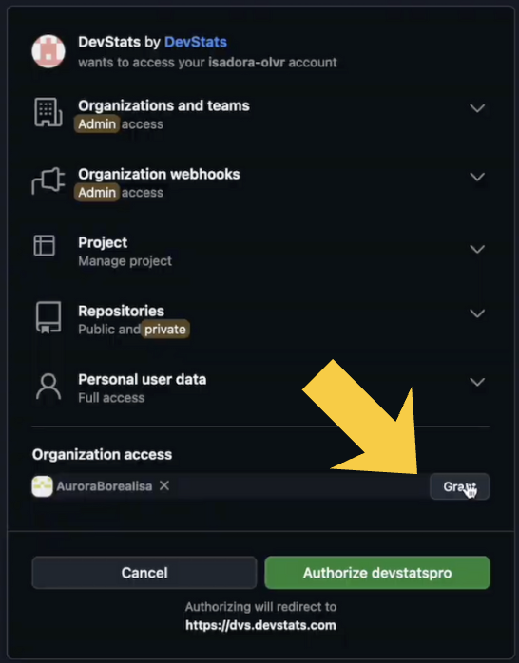Screen dimensions: 519x663
Task: Remove AuroraBorealisa via the X icon
Action: (164, 485)
